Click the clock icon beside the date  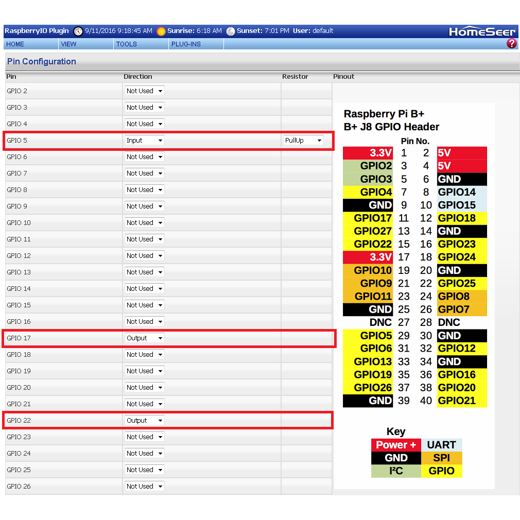(x=78, y=31)
